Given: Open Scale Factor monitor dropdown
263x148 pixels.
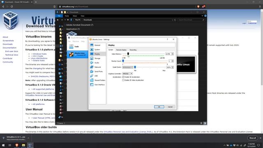Looking at the screenshot, I should [128, 67].
